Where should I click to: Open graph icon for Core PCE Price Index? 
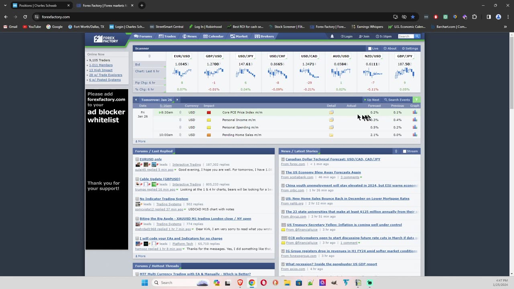tap(415, 112)
